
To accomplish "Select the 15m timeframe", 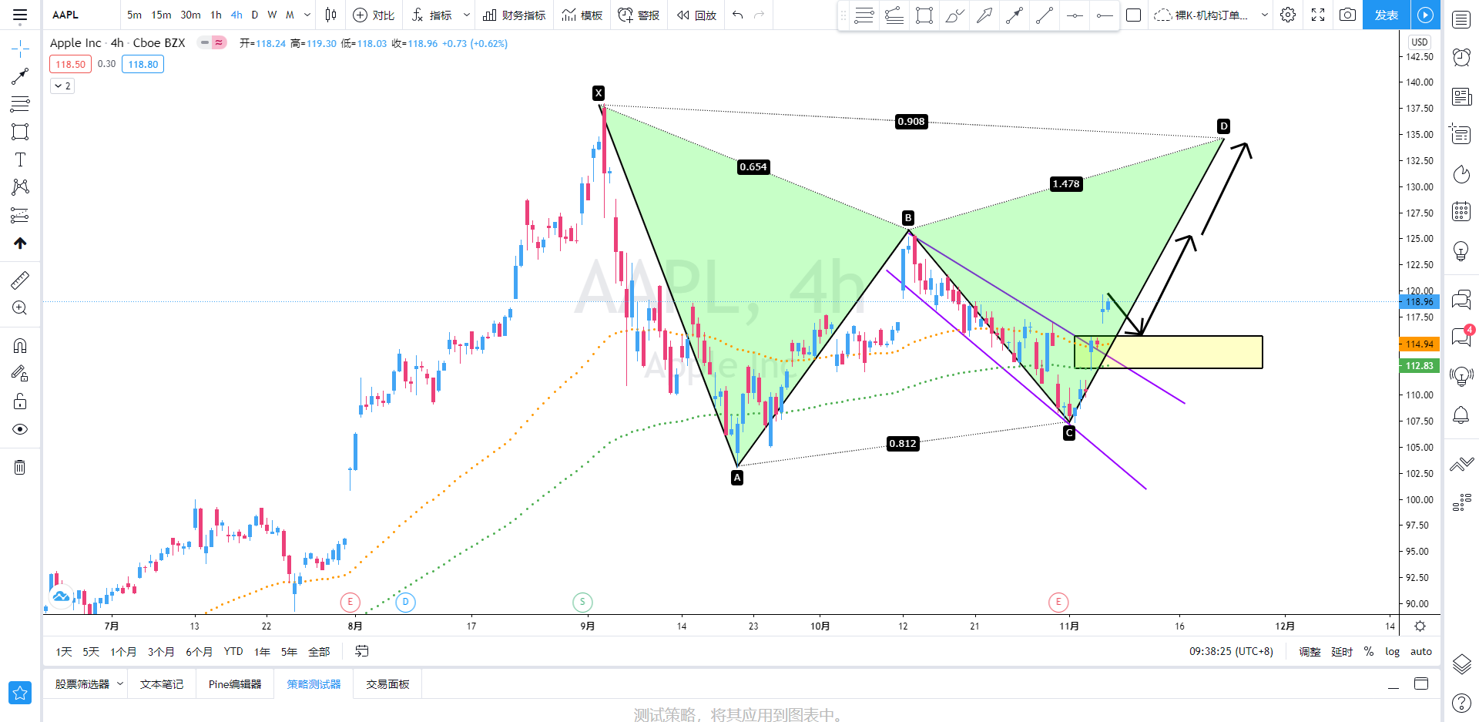I will pos(161,15).
